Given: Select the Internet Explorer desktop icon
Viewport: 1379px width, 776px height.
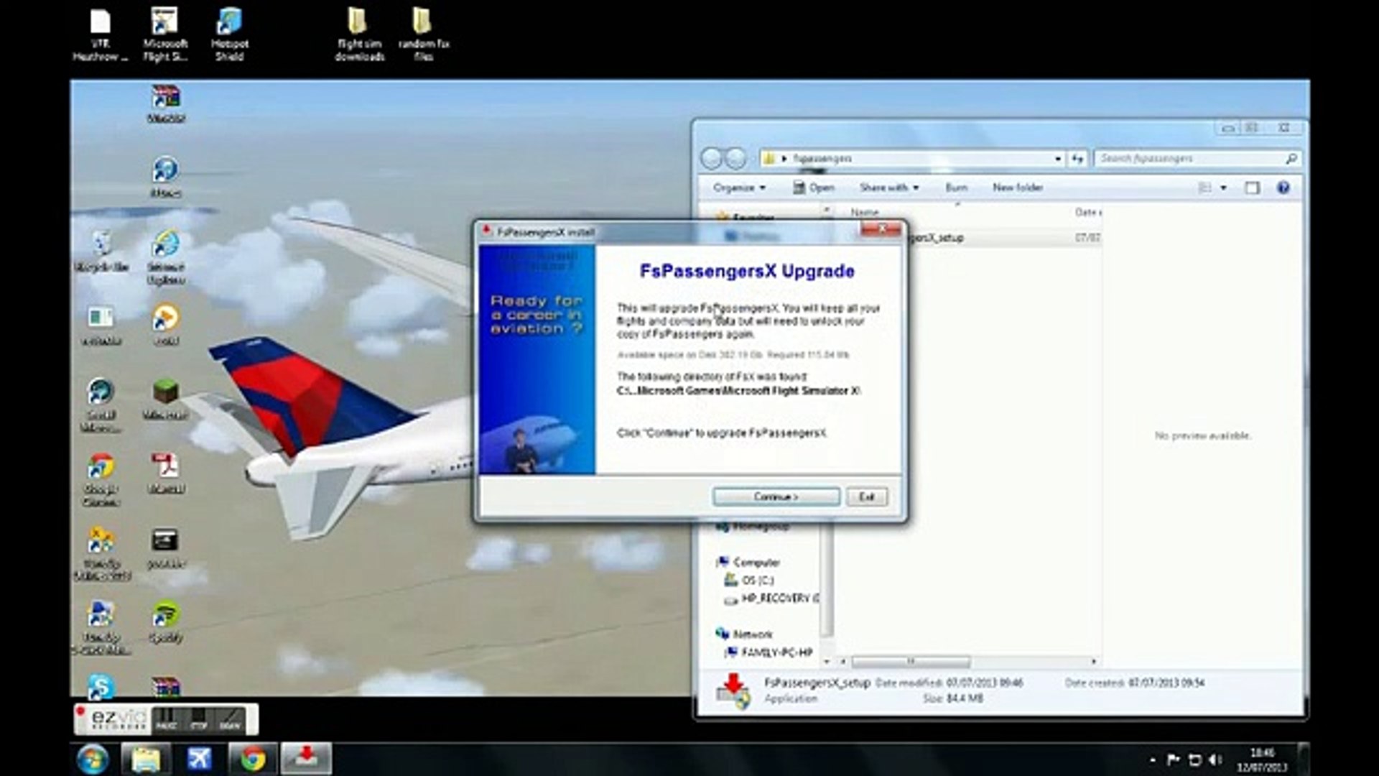Looking at the screenshot, I should [166, 257].
